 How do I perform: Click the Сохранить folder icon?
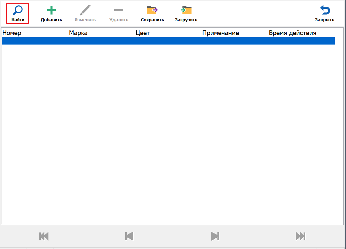click(152, 10)
